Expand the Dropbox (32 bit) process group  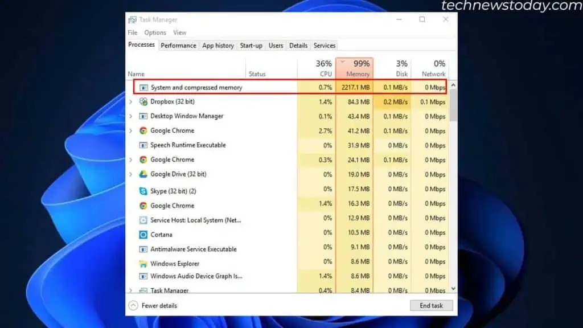[131, 101]
